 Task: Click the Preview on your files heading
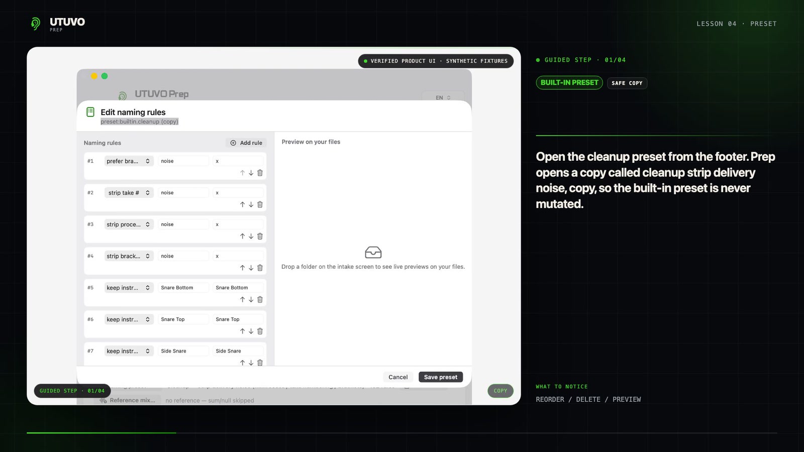311,142
